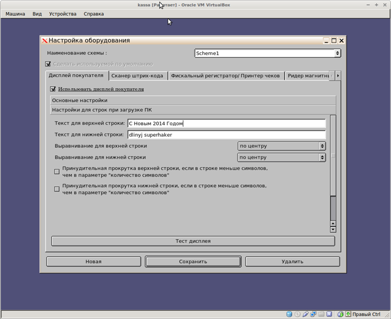Click the 'Сохранить' button
This screenshot has height=319, width=391.
pos(193,261)
